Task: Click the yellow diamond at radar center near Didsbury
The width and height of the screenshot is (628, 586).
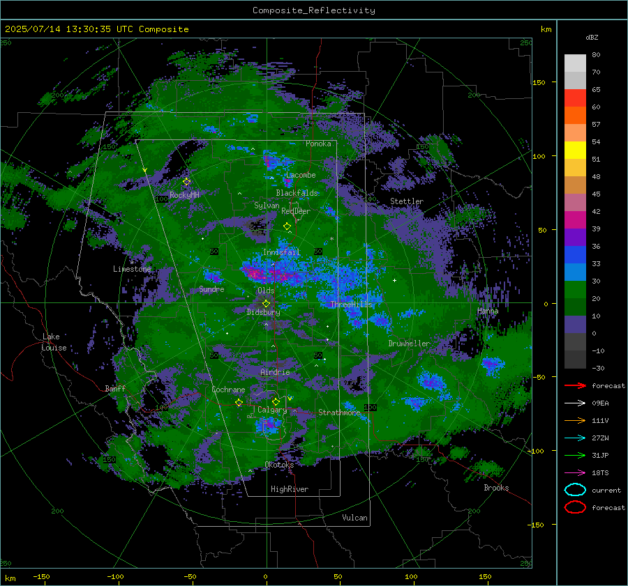Action: click(266, 304)
